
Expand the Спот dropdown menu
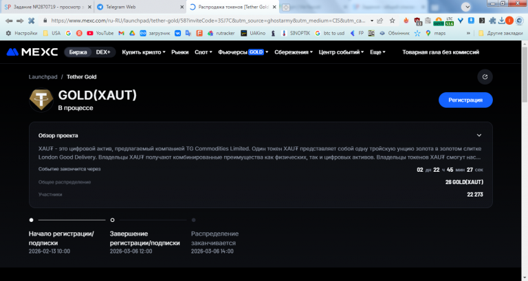click(203, 52)
